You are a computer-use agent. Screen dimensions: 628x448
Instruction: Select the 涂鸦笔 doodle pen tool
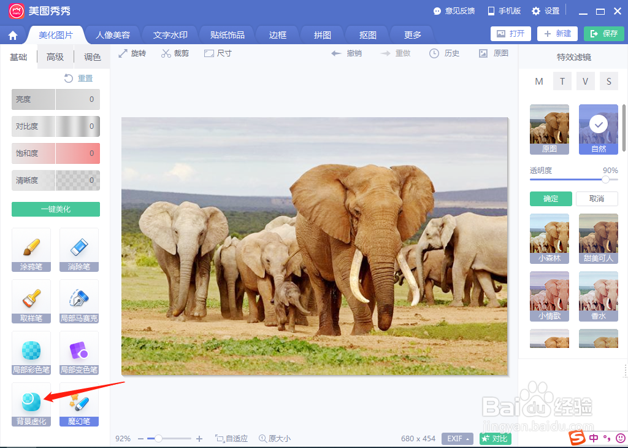pos(31,250)
